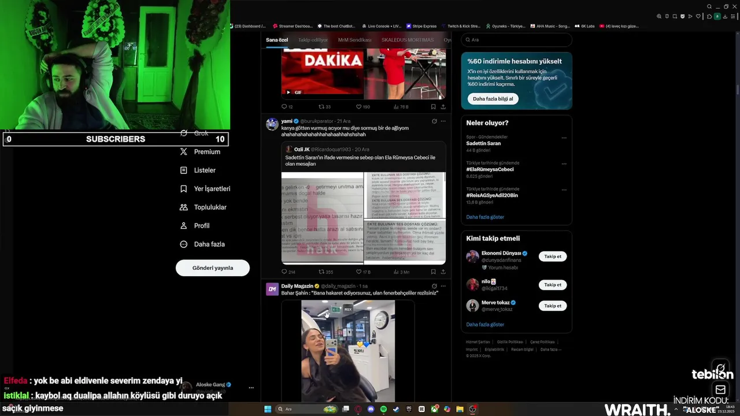Image resolution: width=740 pixels, height=416 pixels.
Task: Share yami's post
Action: tap(443, 272)
